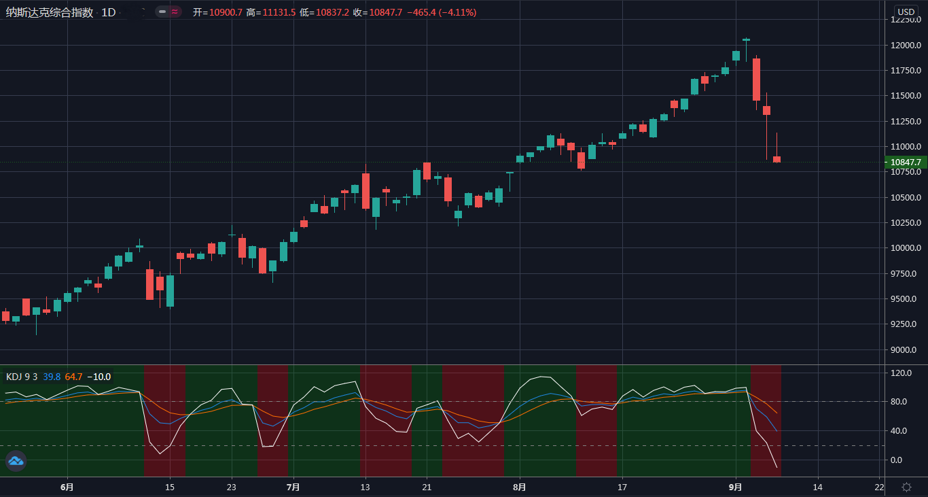Click the gray dash indicator in the title pill

[162, 12]
